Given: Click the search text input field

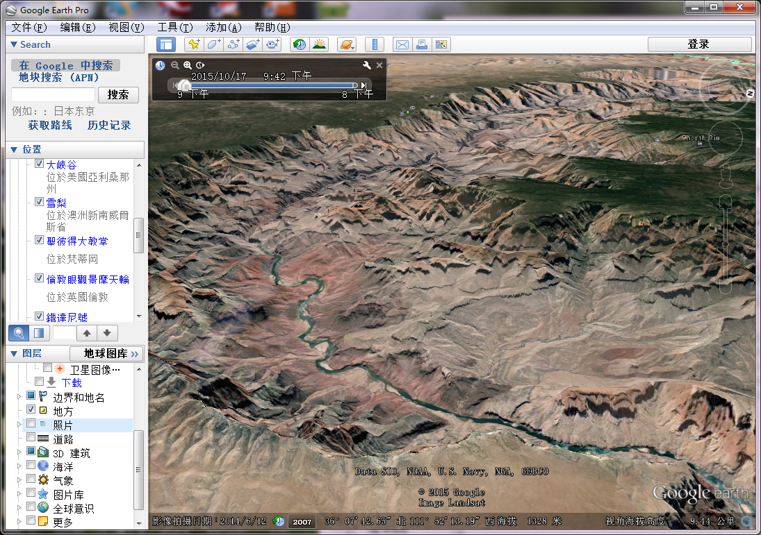Looking at the screenshot, I should tap(54, 95).
